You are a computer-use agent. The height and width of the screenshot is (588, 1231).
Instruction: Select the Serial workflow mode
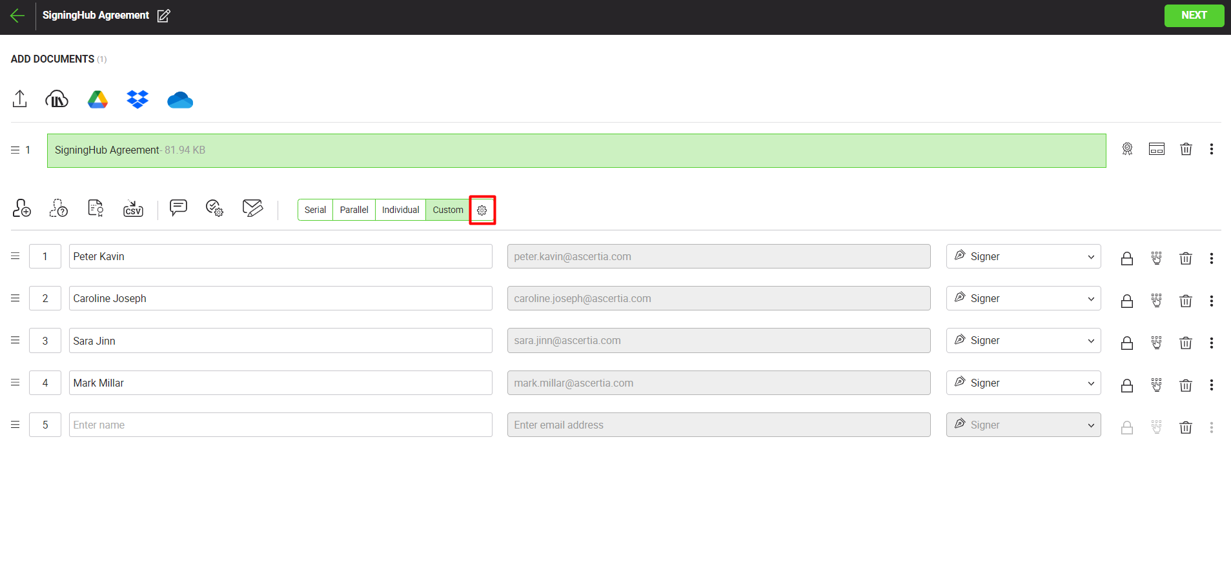[x=315, y=210]
